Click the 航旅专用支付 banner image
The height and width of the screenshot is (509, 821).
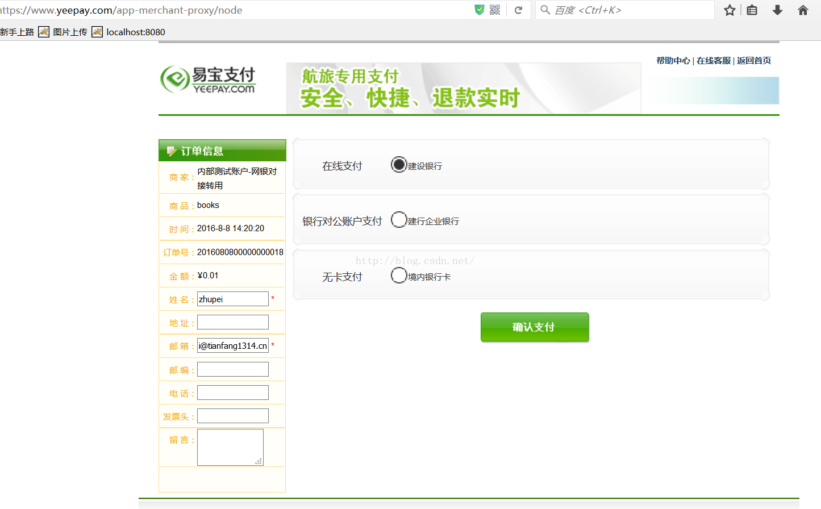coord(464,88)
